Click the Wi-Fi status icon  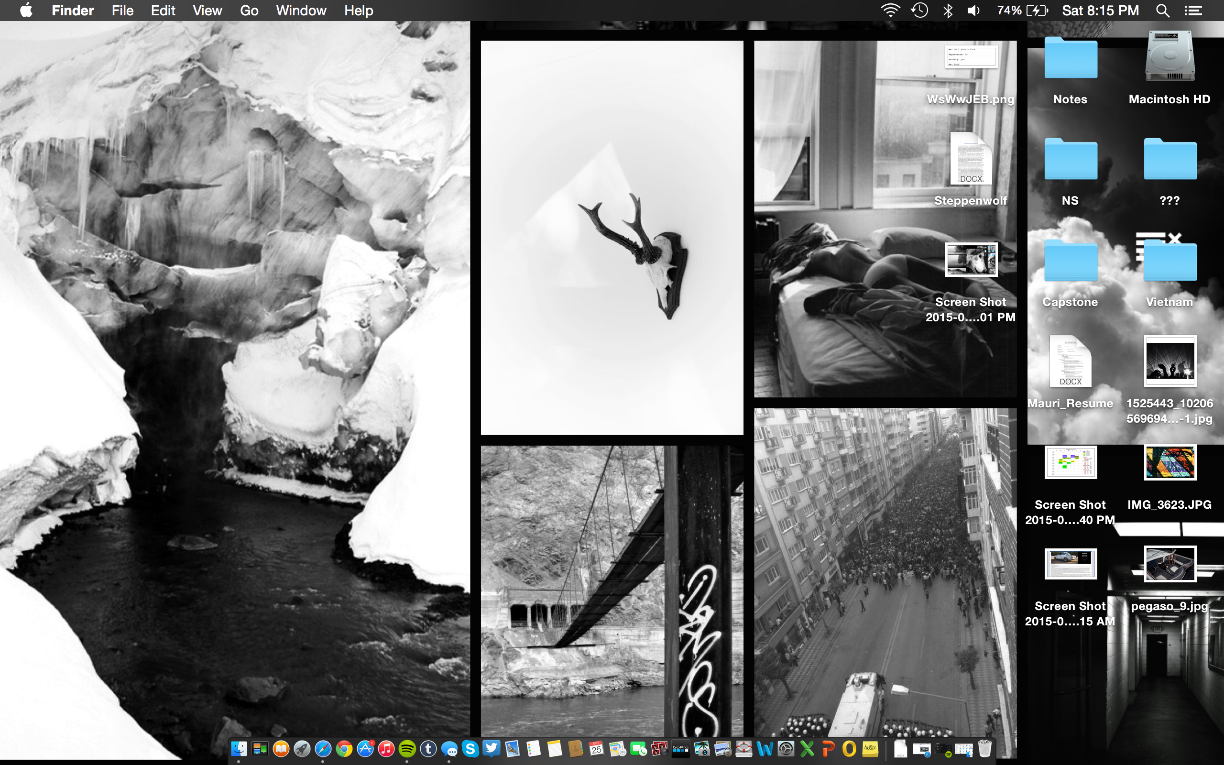[890, 10]
